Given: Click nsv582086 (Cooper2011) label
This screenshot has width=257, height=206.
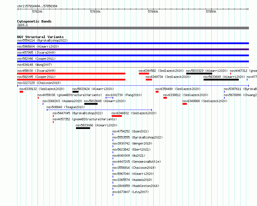Looking at the screenshot, I should 36,59.
